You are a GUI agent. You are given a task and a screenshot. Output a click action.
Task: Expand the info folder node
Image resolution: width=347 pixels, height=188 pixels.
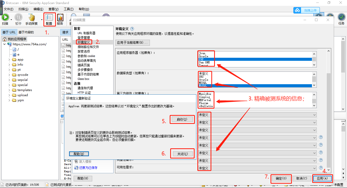(x=9, y=65)
